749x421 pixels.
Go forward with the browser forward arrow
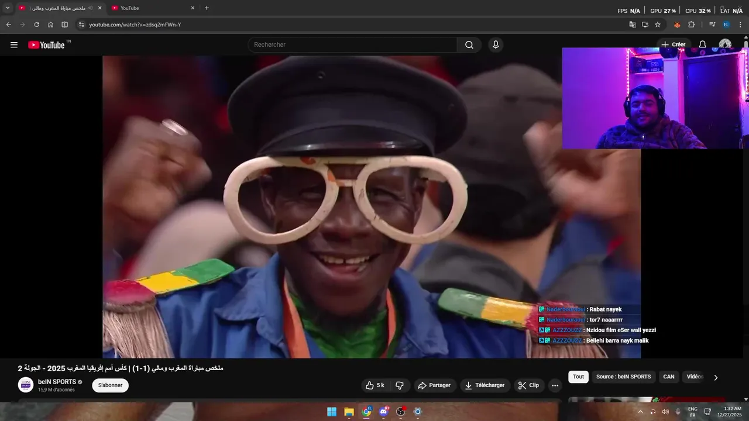click(22, 25)
